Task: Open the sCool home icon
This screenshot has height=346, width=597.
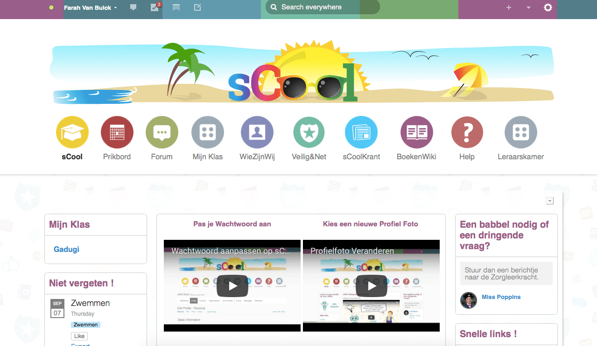Action: [72, 132]
